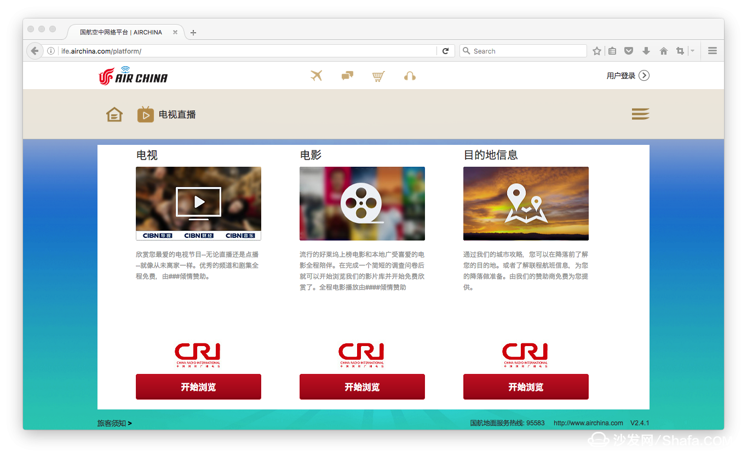Click the URL address bar field
747x457 pixels.
point(246,51)
